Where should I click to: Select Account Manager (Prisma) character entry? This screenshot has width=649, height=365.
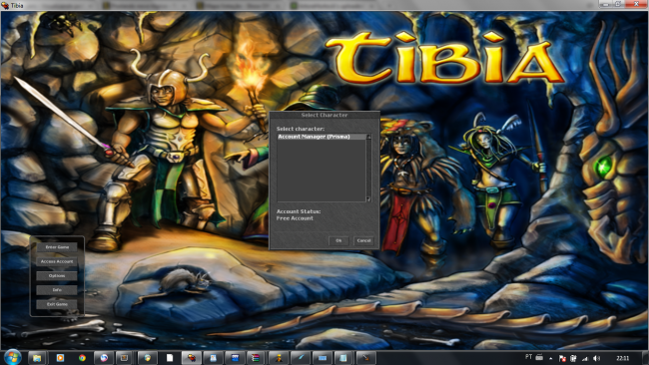[322, 137]
